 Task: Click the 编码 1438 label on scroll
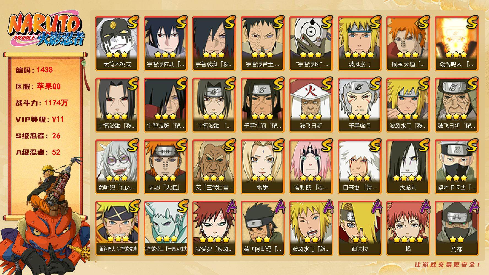(34, 70)
